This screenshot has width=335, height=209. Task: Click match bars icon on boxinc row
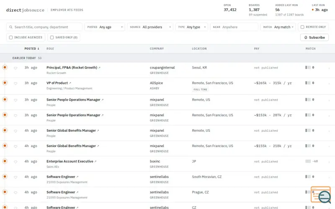coord(308,161)
